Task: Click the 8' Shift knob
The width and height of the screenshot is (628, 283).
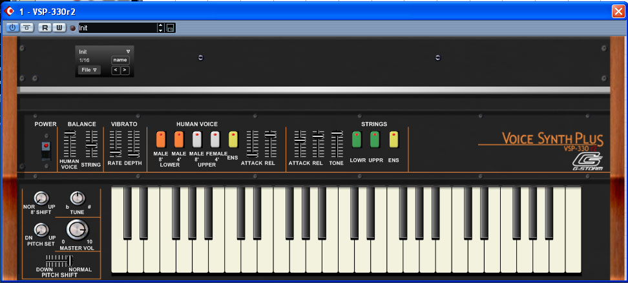Action: 41,198
